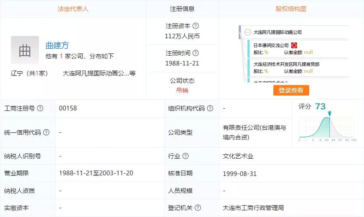Click business term 1988-11-21至2003-11-20

click(x=96, y=173)
